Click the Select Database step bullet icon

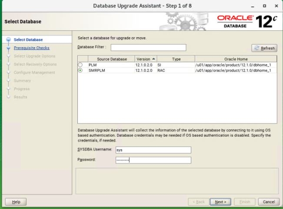tap(8, 39)
